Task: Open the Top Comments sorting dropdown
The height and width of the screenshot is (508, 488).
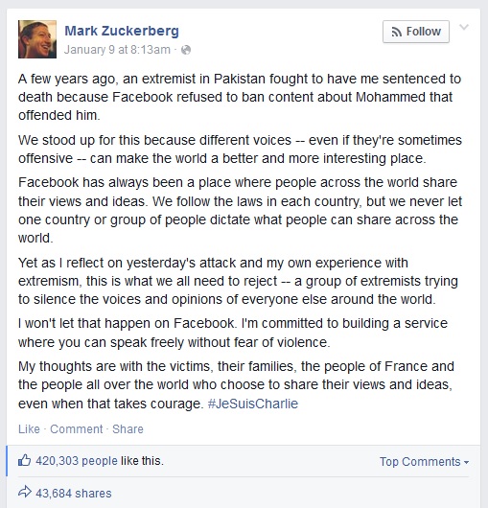Action: [x=424, y=462]
